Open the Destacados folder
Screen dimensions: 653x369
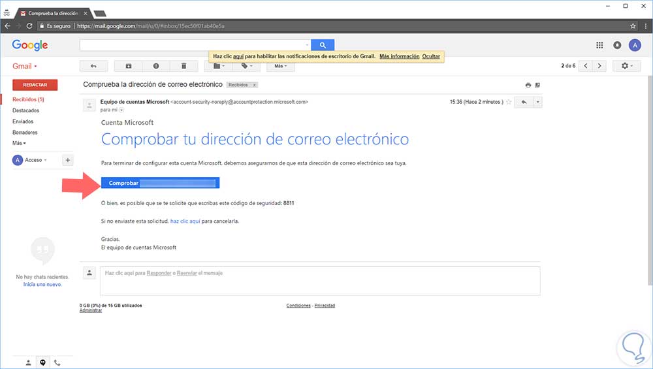pos(26,110)
